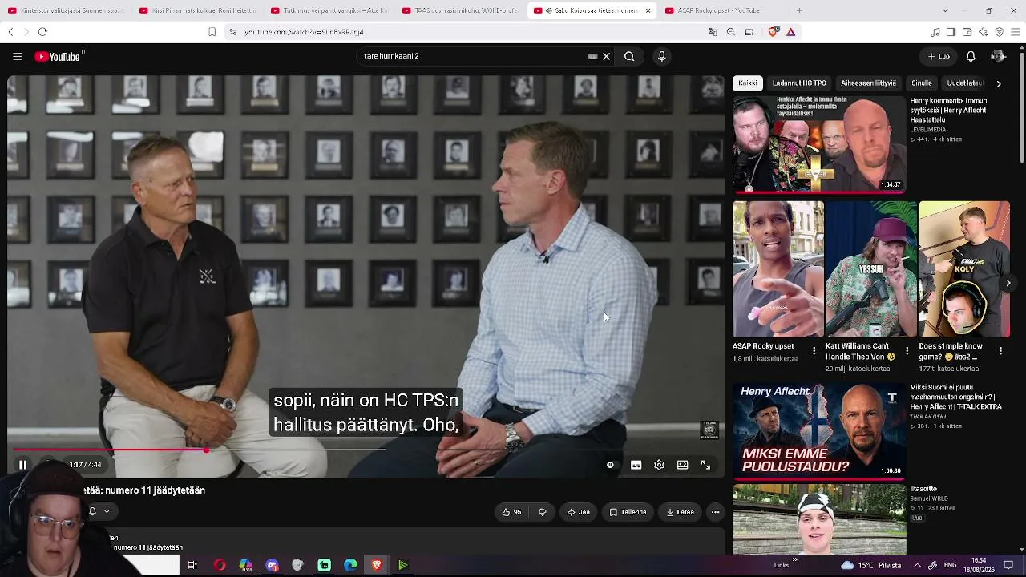Image resolution: width=1026 pixels, height=577 pixels.
Task: Open the browser tab search dropdown arrow
Action: 945,10
